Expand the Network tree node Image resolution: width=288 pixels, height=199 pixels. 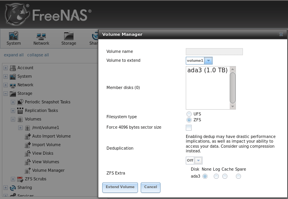[5, 85]
